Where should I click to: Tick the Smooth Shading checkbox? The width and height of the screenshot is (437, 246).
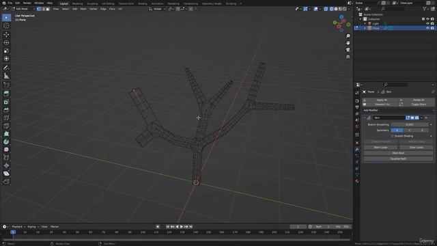coord(392,136)
